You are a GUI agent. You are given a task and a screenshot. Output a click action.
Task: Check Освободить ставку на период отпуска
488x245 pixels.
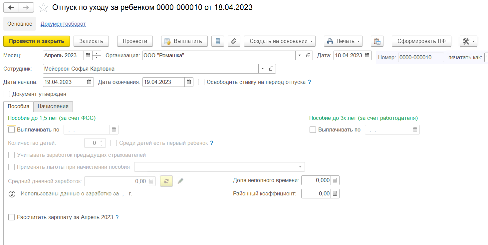[201, 82]
